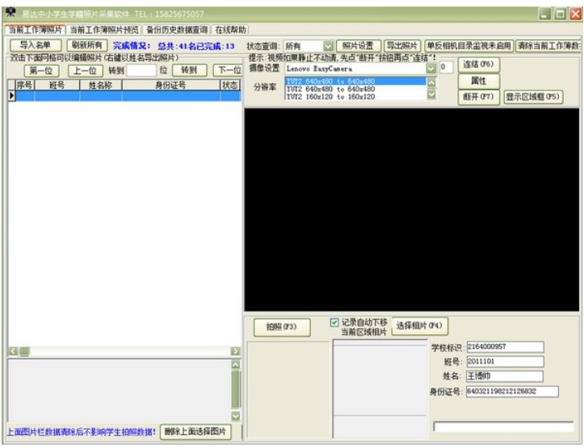This screenshot has height=448, width=584.
Task: Click picture panel scroll up arrow
Action: click(x=236, y=364)
